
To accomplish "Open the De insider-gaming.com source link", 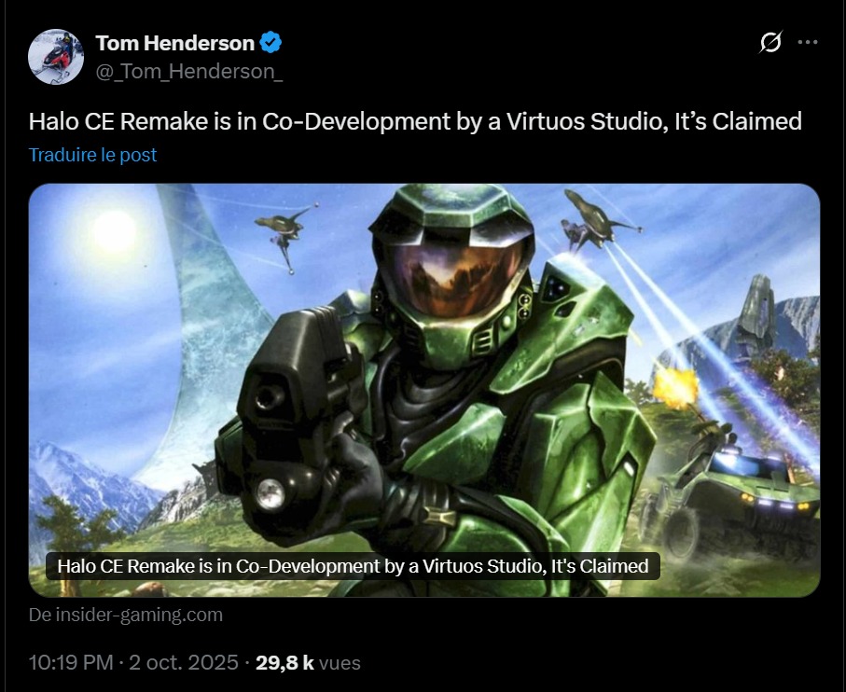I will 126,615.
